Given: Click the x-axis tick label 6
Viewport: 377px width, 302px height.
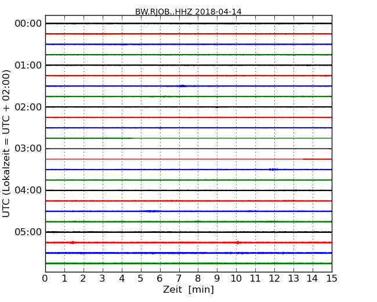Looking at the screenshot, I should click(159, 279).
